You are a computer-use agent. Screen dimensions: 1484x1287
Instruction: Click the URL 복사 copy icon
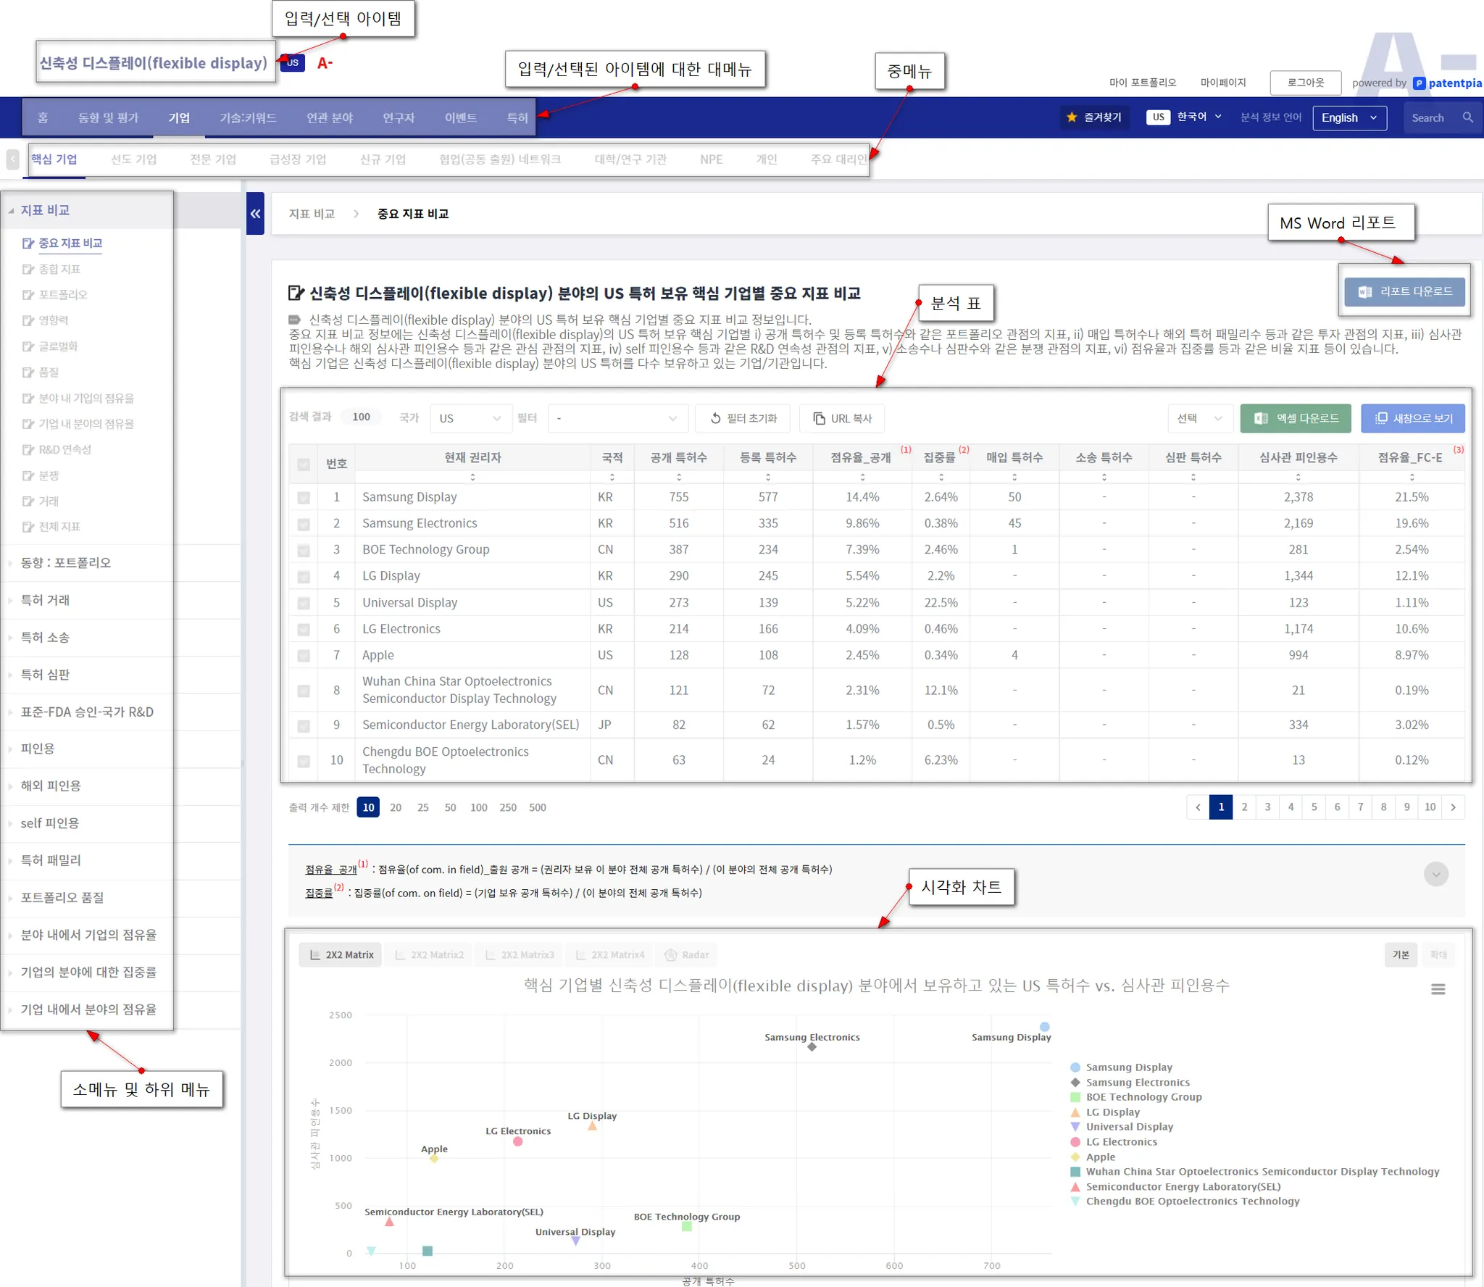click(819, 418)
